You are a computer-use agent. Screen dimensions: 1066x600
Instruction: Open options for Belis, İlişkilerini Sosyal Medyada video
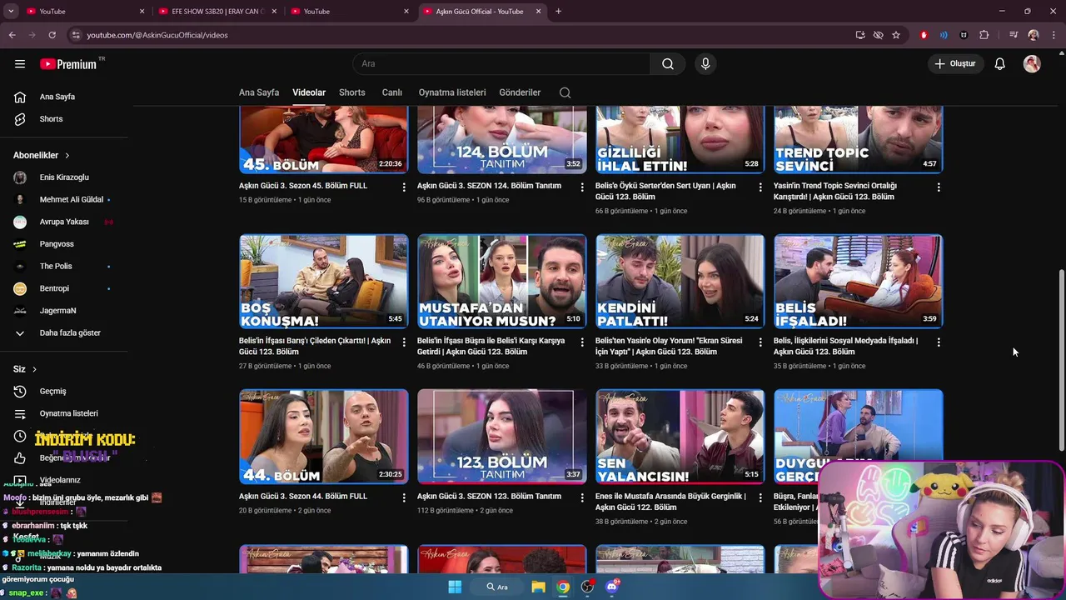939,342
